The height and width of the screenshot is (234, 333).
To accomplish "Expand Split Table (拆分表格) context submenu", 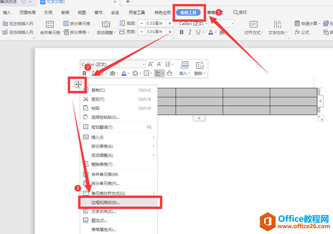I will pyautogui.click(x=119, y=146).
